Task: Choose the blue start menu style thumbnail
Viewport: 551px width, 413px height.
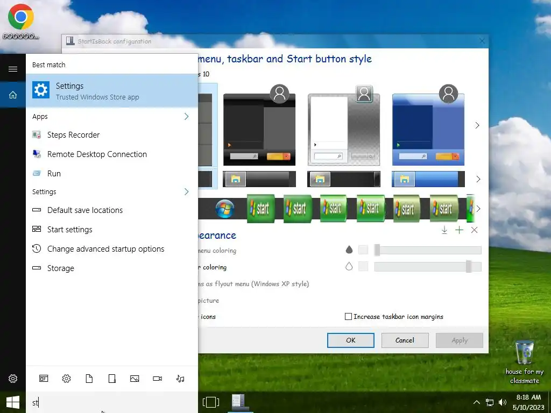Action: click(428, 125)
